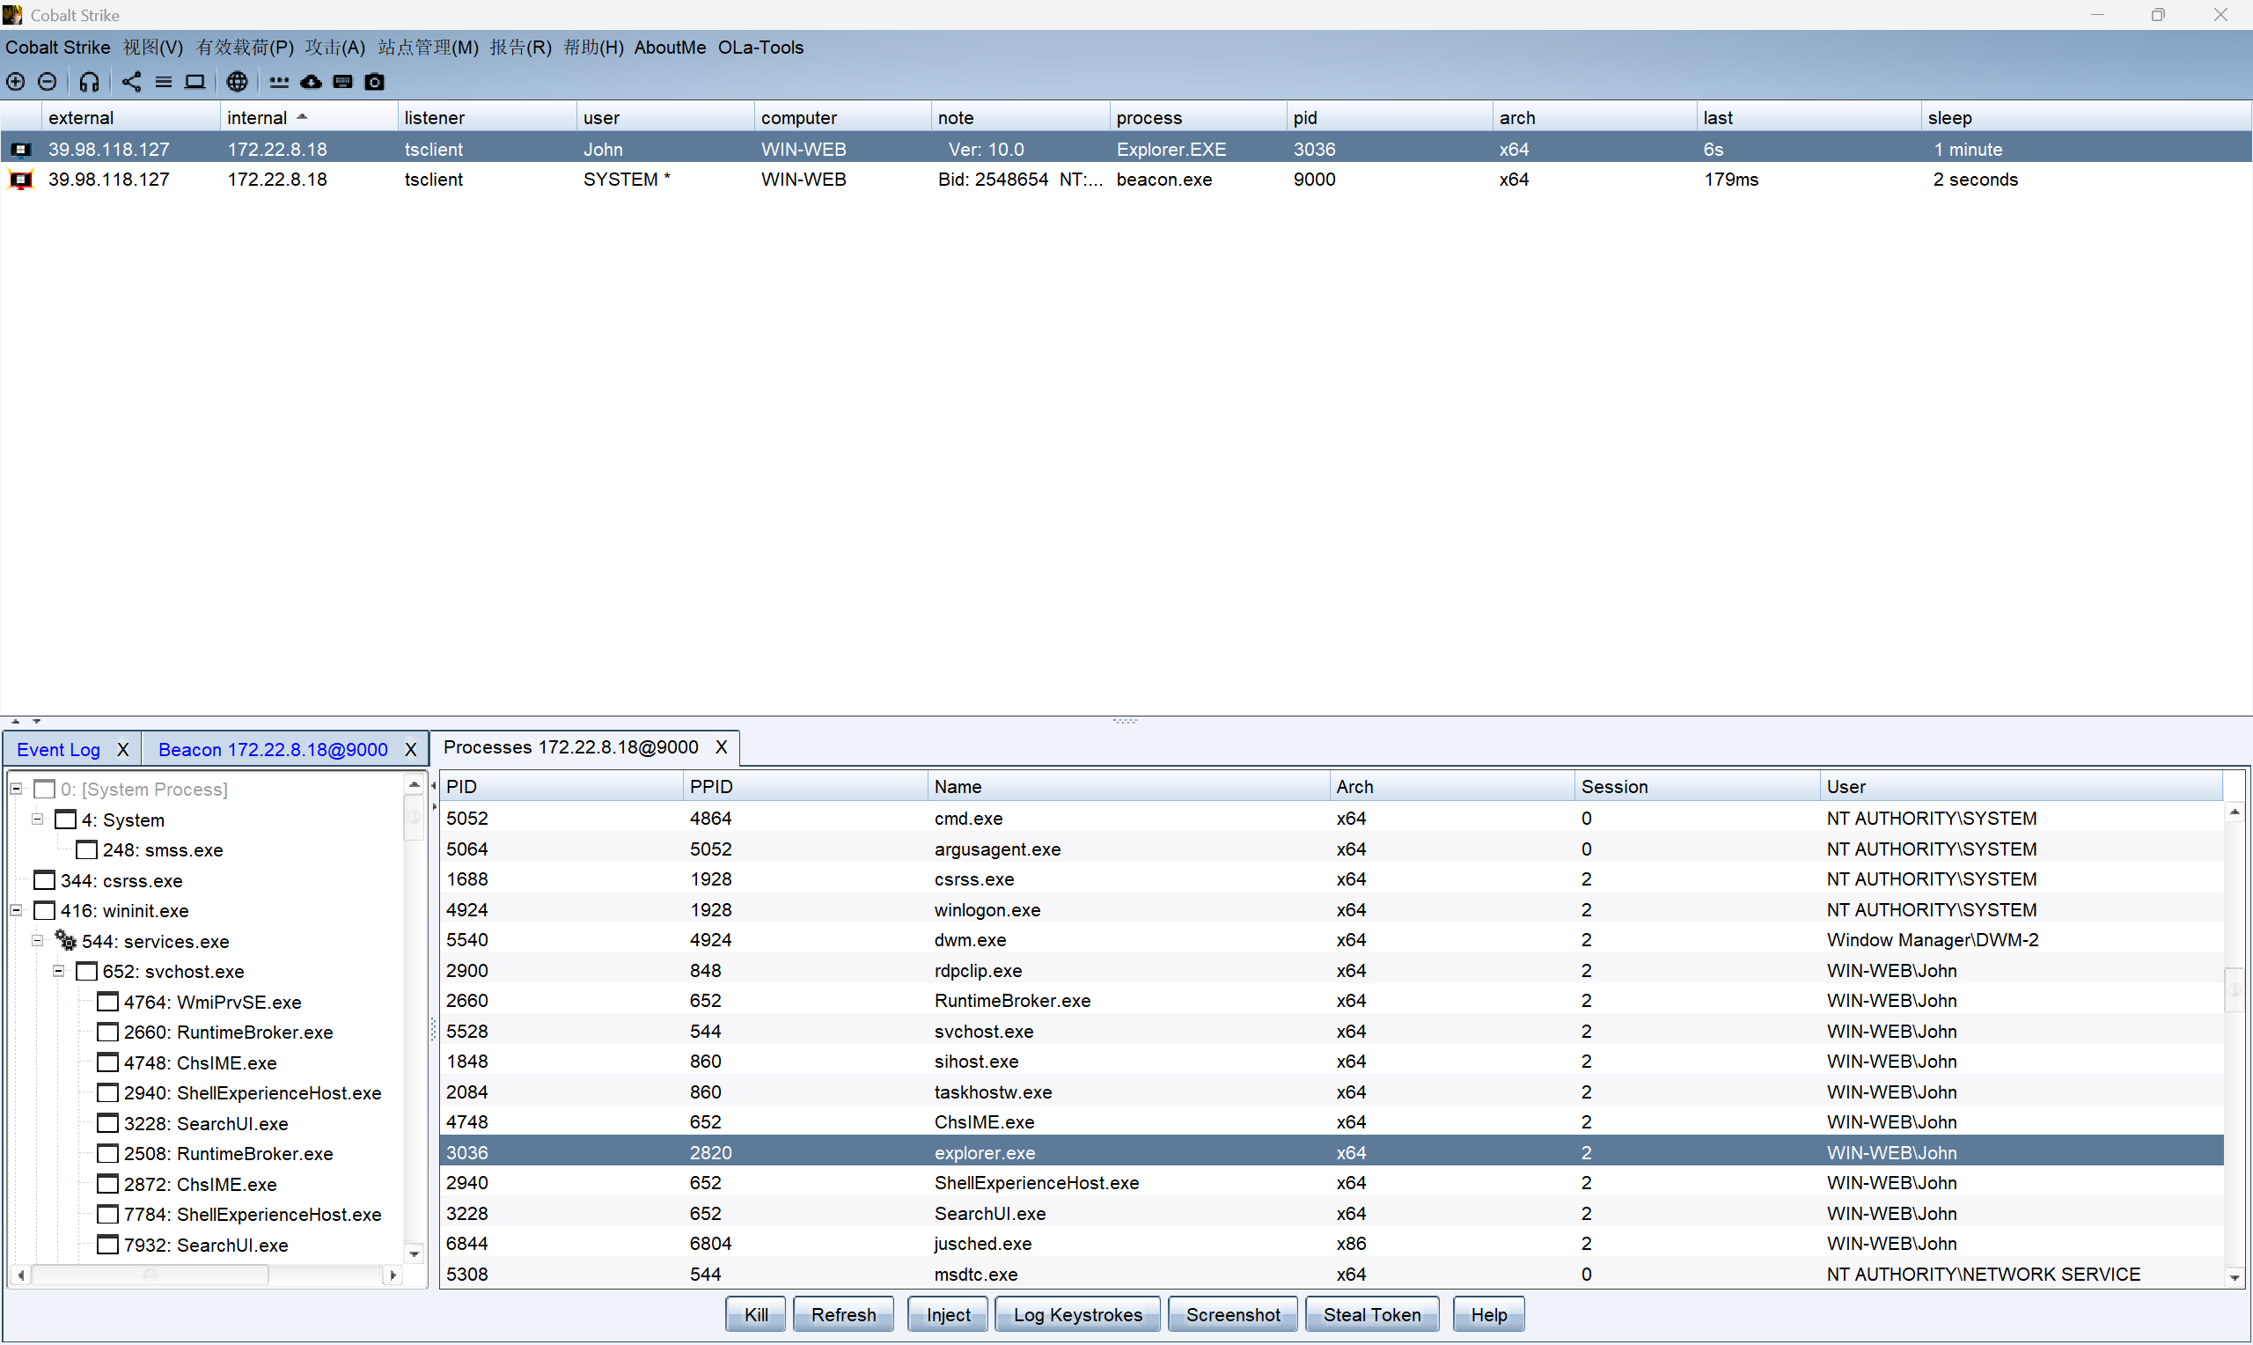Switch to Beacon 172.22.8.18@9000 tab
This screenshot has width=2253, height=1345.
tap(273, 750)
